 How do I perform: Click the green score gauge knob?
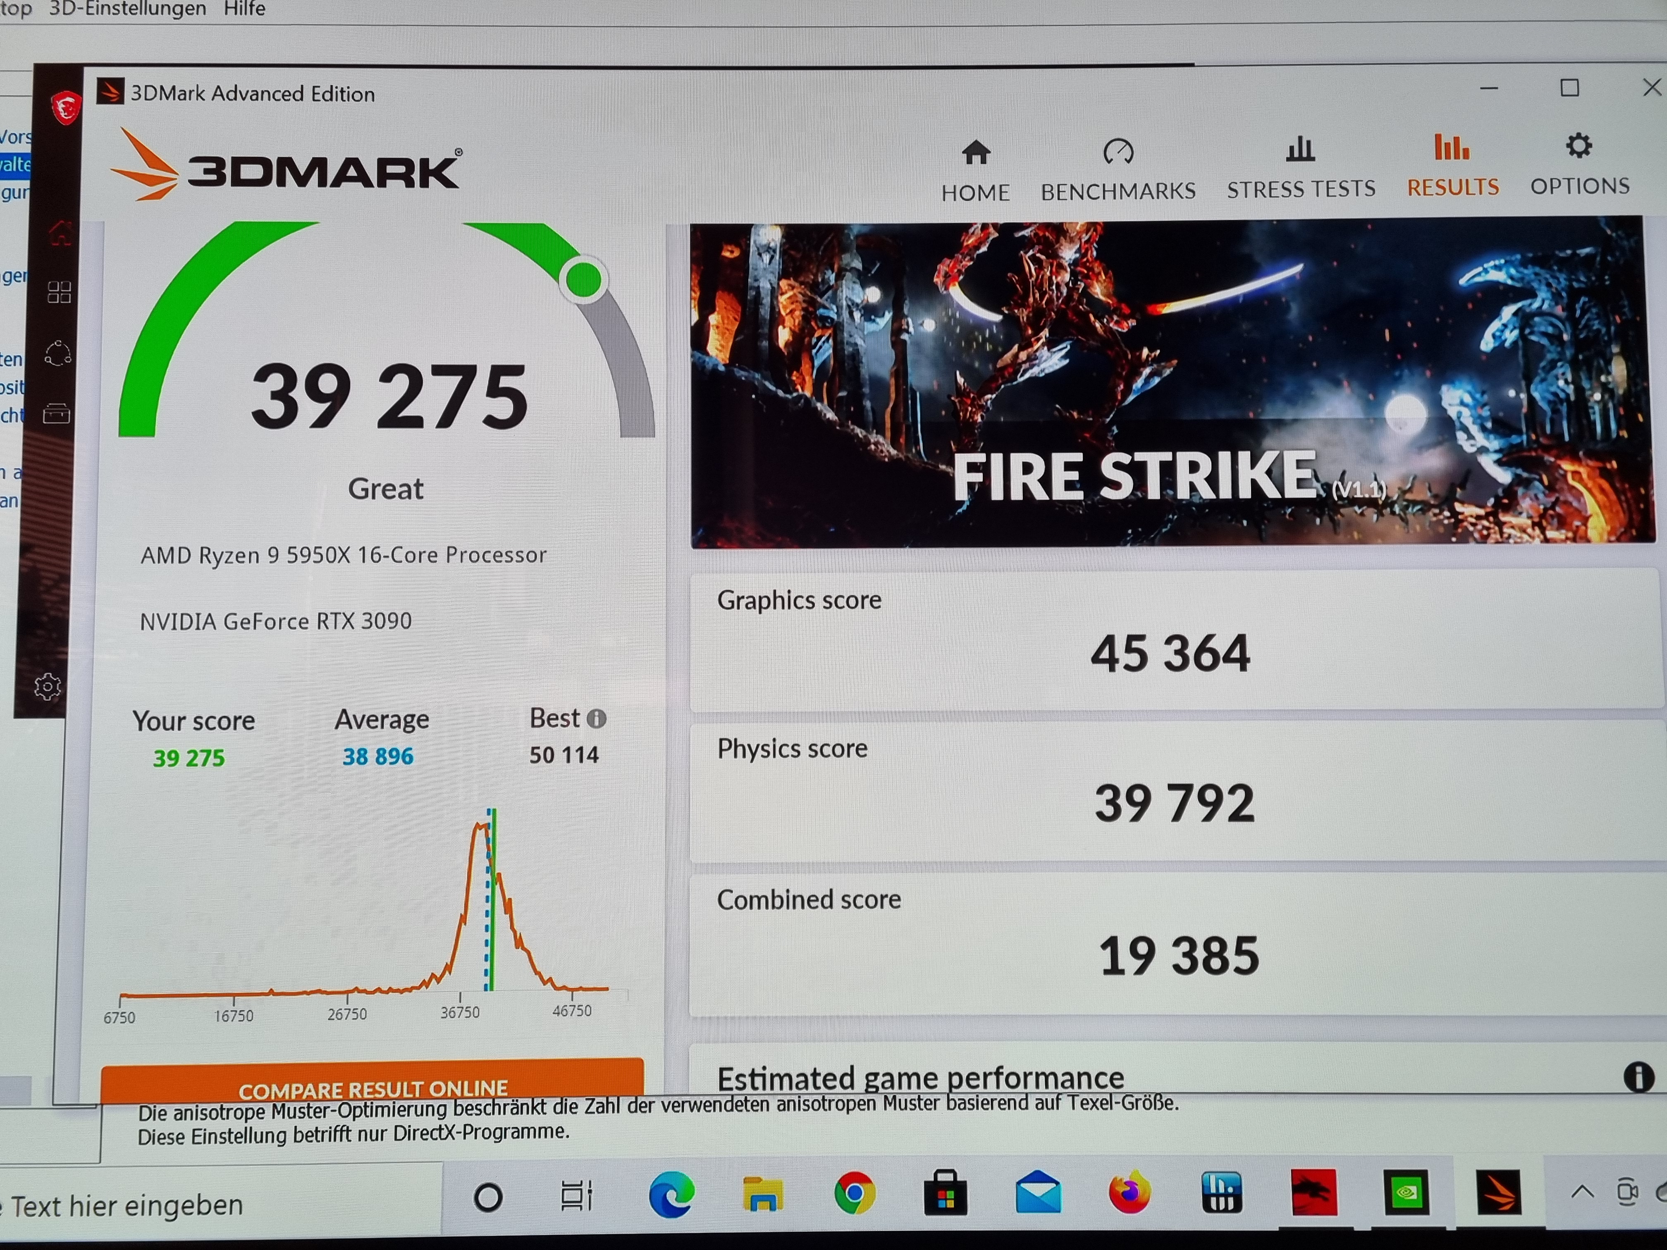(x=583, y=279)
